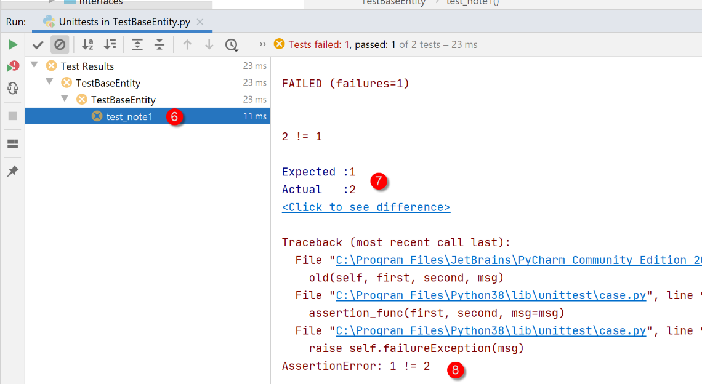702x384 pixels.
Task: Click the green Rerun tests button
Action: pos(12,44)
